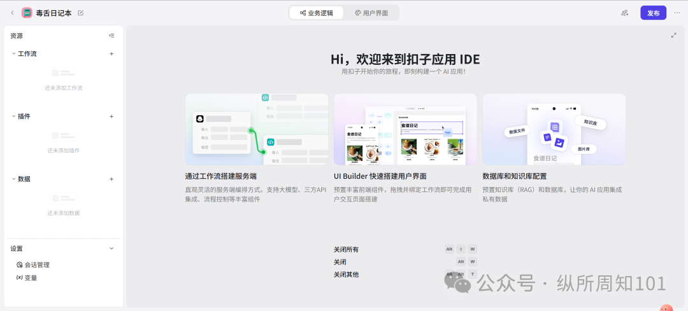The height and width of the screenshot is (311, 688).
Task: Click the 毒舌日记本 app avatar icon
Action: [x=27, y=13]
